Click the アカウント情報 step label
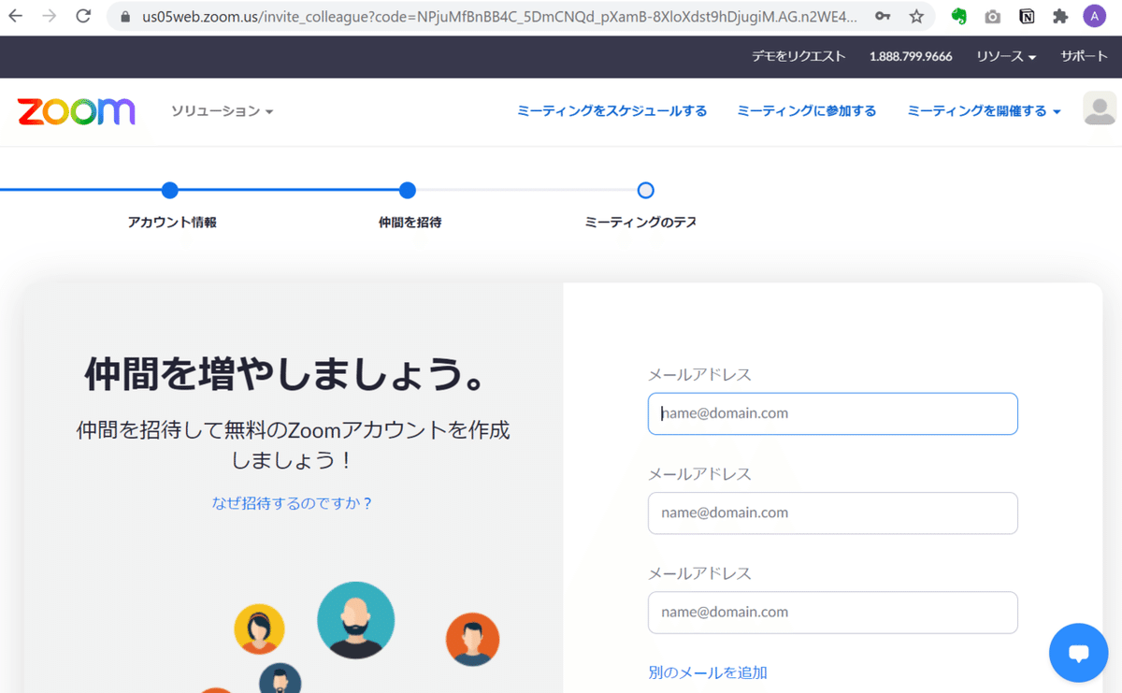The height and width of the screenshot is (693, 1122). (x=172, y=223)
